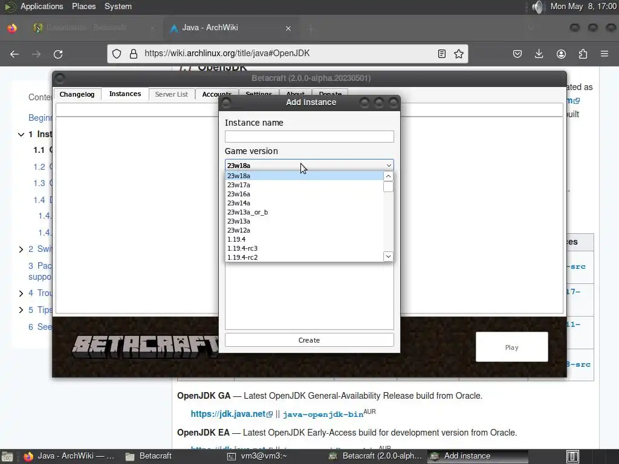Open Firefox extensions puzzle icon
The image size is (619, 464).
[583, 54]
